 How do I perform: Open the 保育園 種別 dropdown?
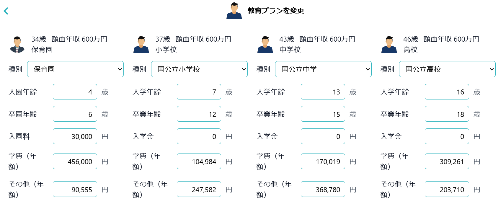75,69
